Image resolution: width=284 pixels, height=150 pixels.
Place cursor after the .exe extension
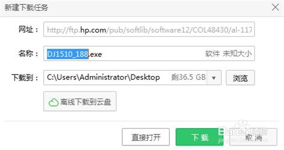102,54
